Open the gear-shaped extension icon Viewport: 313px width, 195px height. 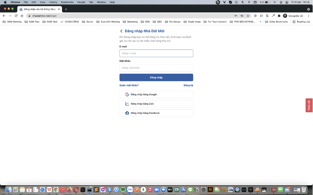255,16
